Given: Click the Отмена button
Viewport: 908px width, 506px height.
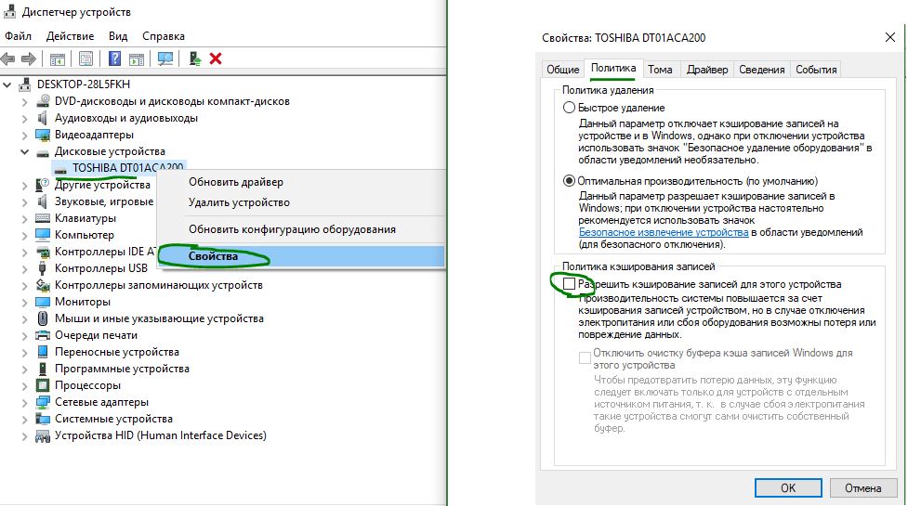Looking at the screenshot, I should 862,487.
